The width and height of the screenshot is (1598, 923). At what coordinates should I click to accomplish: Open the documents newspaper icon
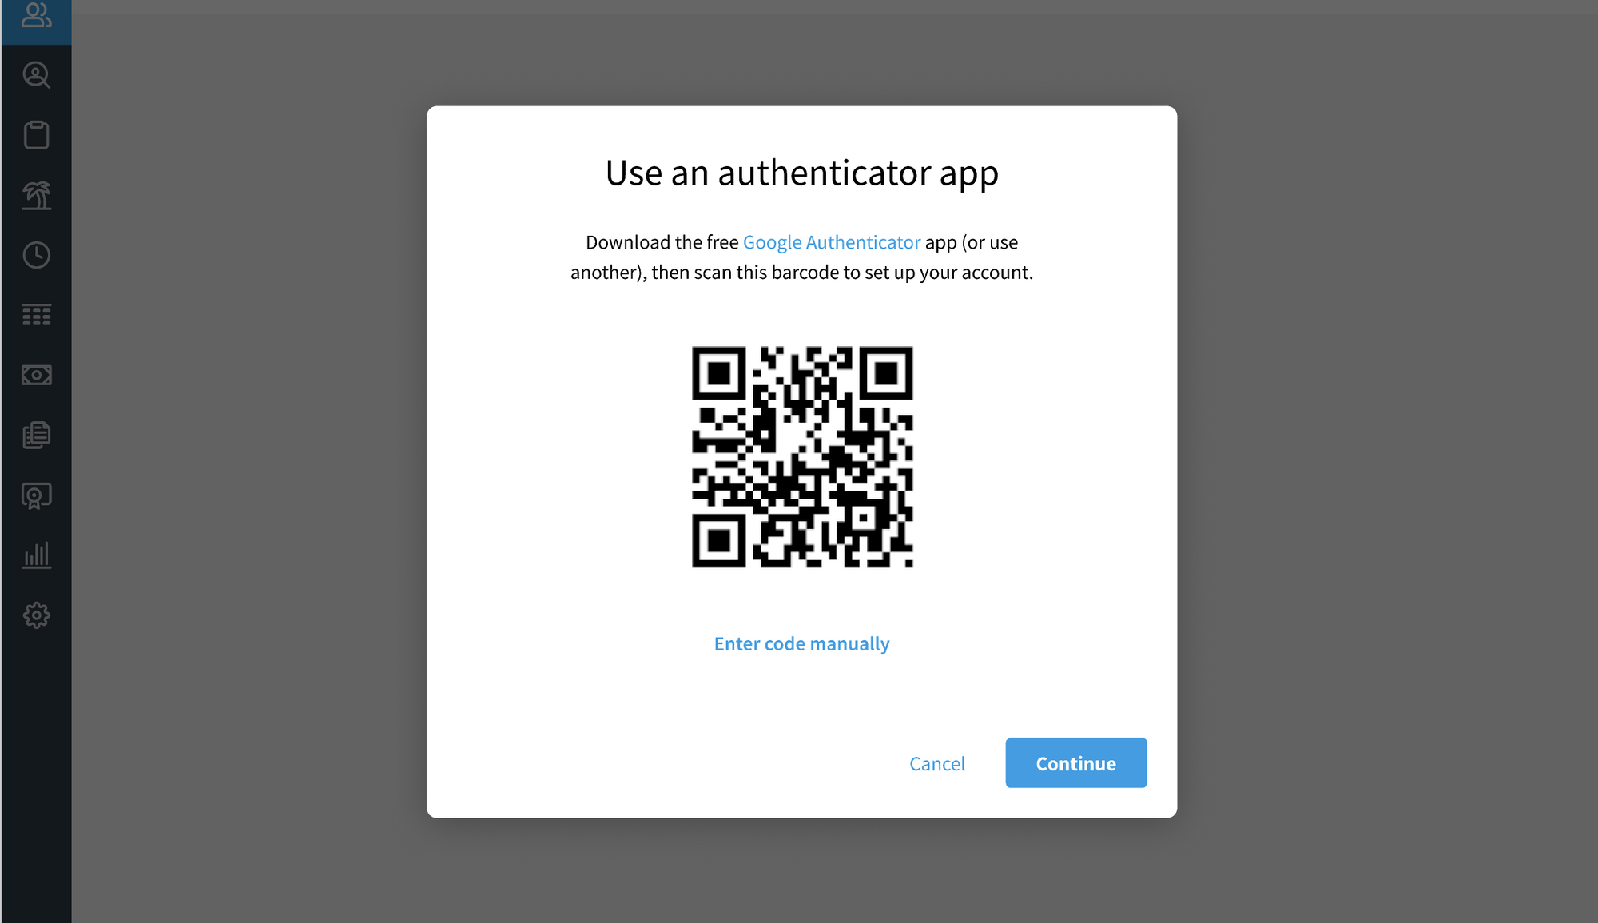tap(36, 435)
